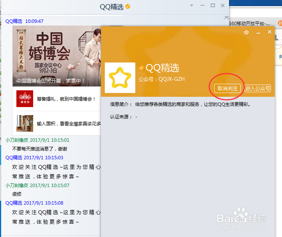The height and width of the screenshot is (237, 282).
Task: Click the 信息简介 description text in the profile card
Action: pos(193,104)
